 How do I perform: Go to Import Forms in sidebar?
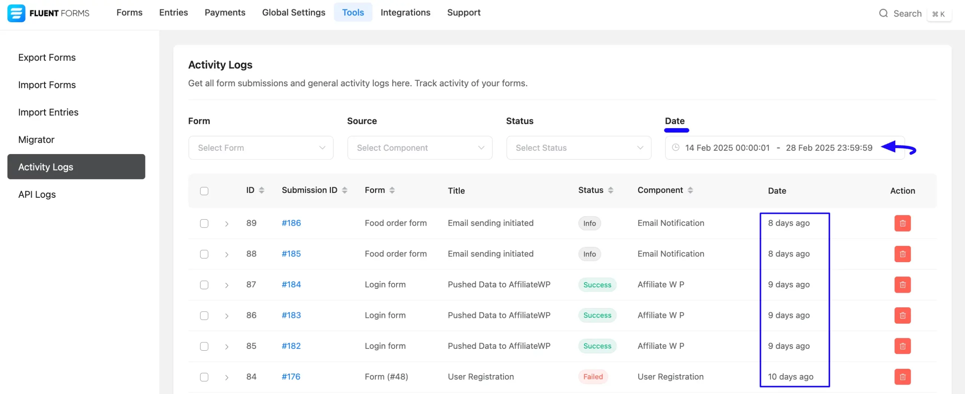coord(47,85)
